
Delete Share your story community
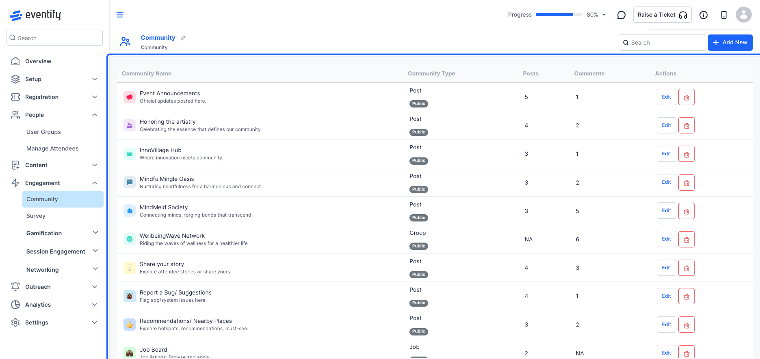pyautogui.click(x=686, y=268)
